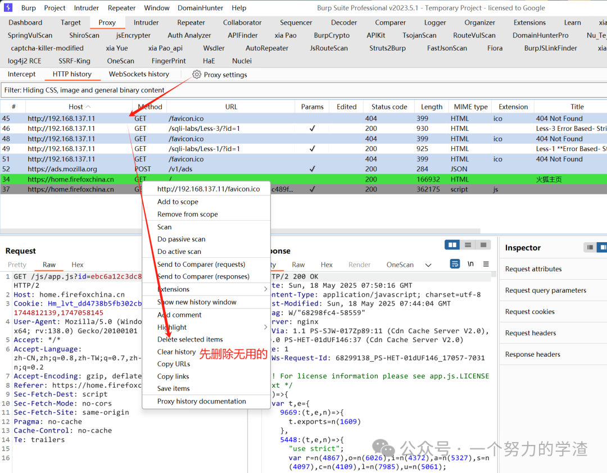Image resolution: width=607 pixels, height=473 pixels.
Task: Sort by MIME type column header
Action: click(471, 106)
